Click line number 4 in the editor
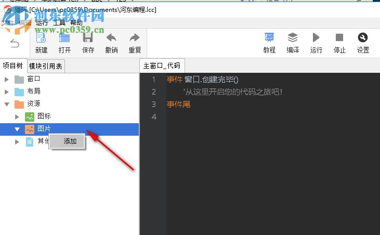The image size is (380, 235). [x=154, y=117]
